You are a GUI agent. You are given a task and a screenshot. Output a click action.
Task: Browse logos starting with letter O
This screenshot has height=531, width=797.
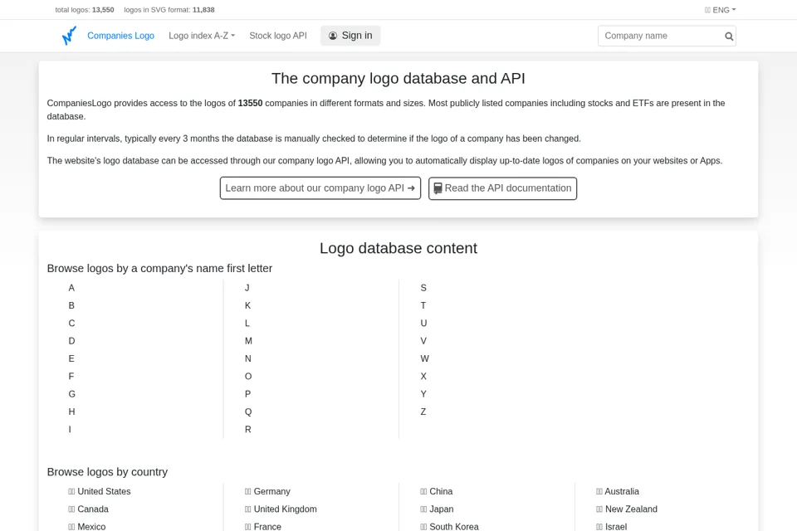tap(248, 377)
